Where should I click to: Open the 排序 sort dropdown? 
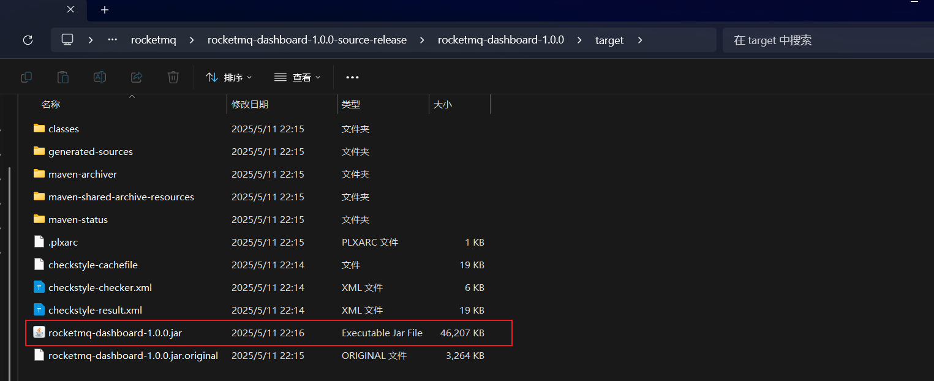coord(229,77)
